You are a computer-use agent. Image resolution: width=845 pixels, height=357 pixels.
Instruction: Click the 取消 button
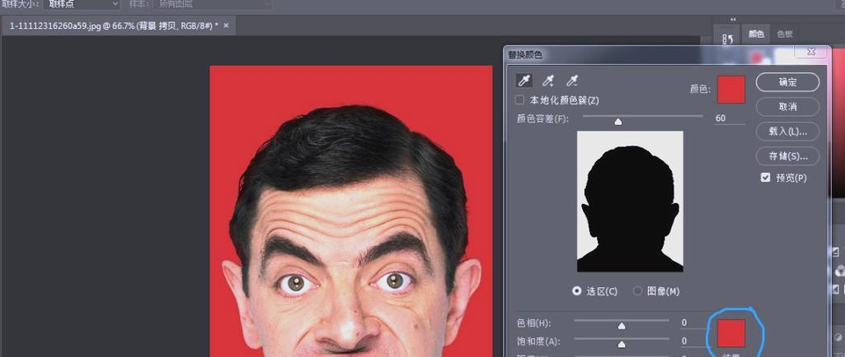(x=787, y=106)
